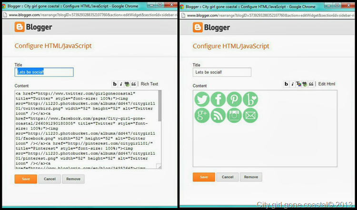Click blockquote icon in left window toolbar
This screenshot has width=357, height=210.
[134, 84]
